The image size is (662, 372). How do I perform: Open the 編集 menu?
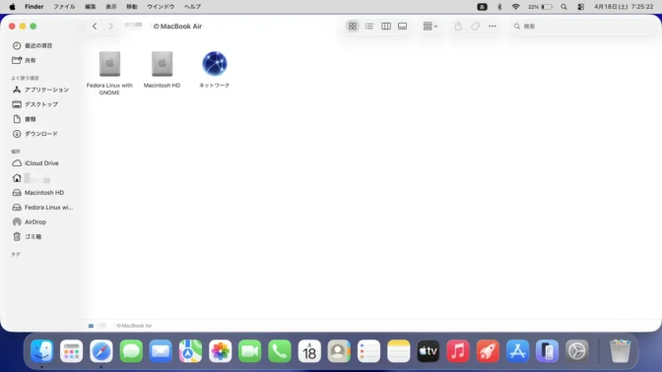91,7
